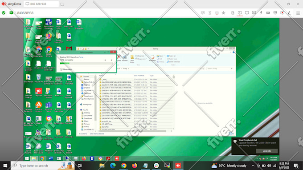Select Music under This PC
Screen dimensions: 303x170
click(86, 121)
